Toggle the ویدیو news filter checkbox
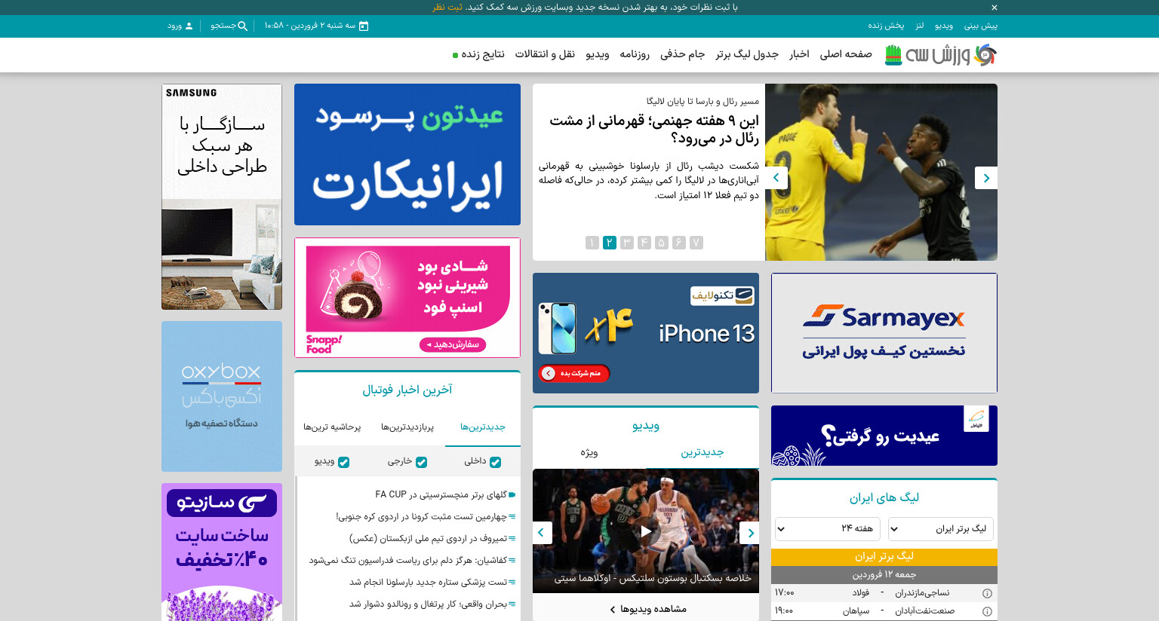 [x=343, y=462]
